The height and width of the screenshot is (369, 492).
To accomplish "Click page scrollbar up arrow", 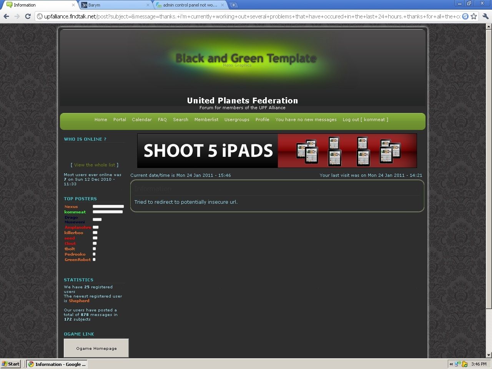I will (489, 27).
